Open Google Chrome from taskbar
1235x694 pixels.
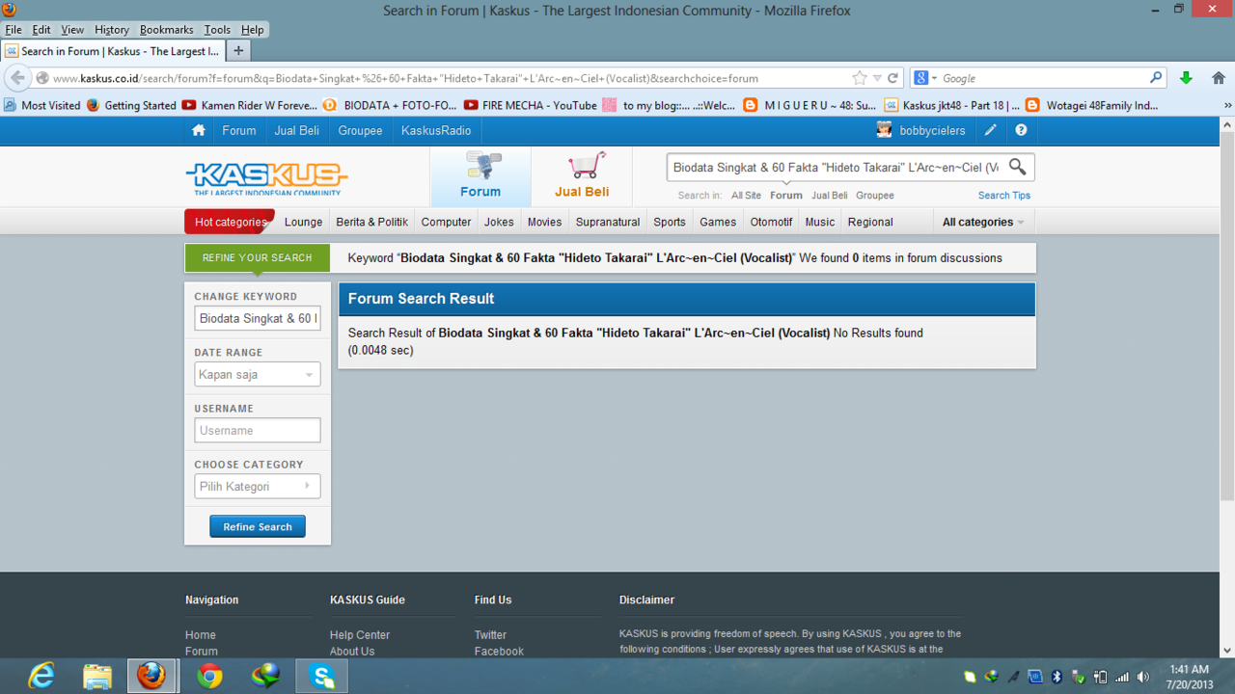pyautogui.click(x=209, y=677)
